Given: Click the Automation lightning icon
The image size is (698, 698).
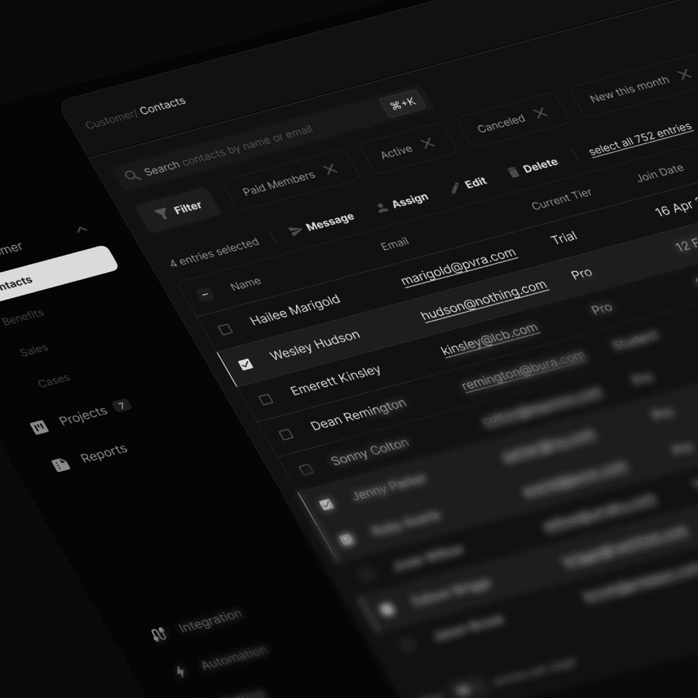Looking at the screenshot, I should [x=180, y=672].
